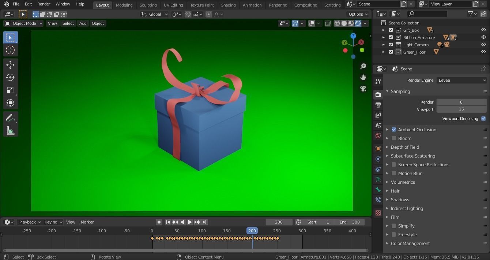
Task: Open the Render Engine dropdown
Action: coord(461,80)
